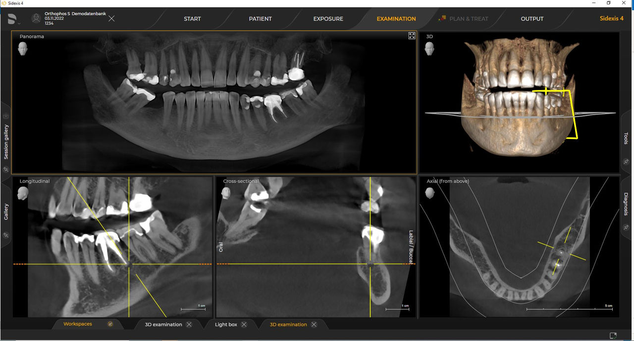Go to the OUTPUT phase
Screen dimensions: 634x341
(x=532, y=18)
